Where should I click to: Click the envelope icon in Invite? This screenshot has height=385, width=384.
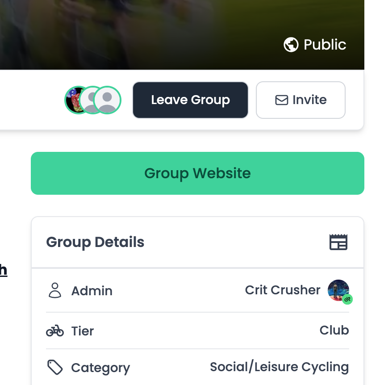pyautogui.click(x=282, y=100)
